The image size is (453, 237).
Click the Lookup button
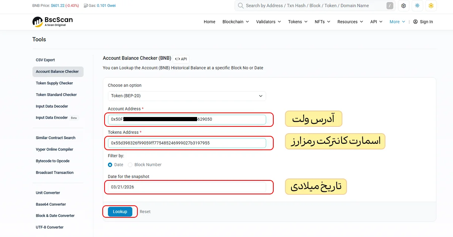120,212
